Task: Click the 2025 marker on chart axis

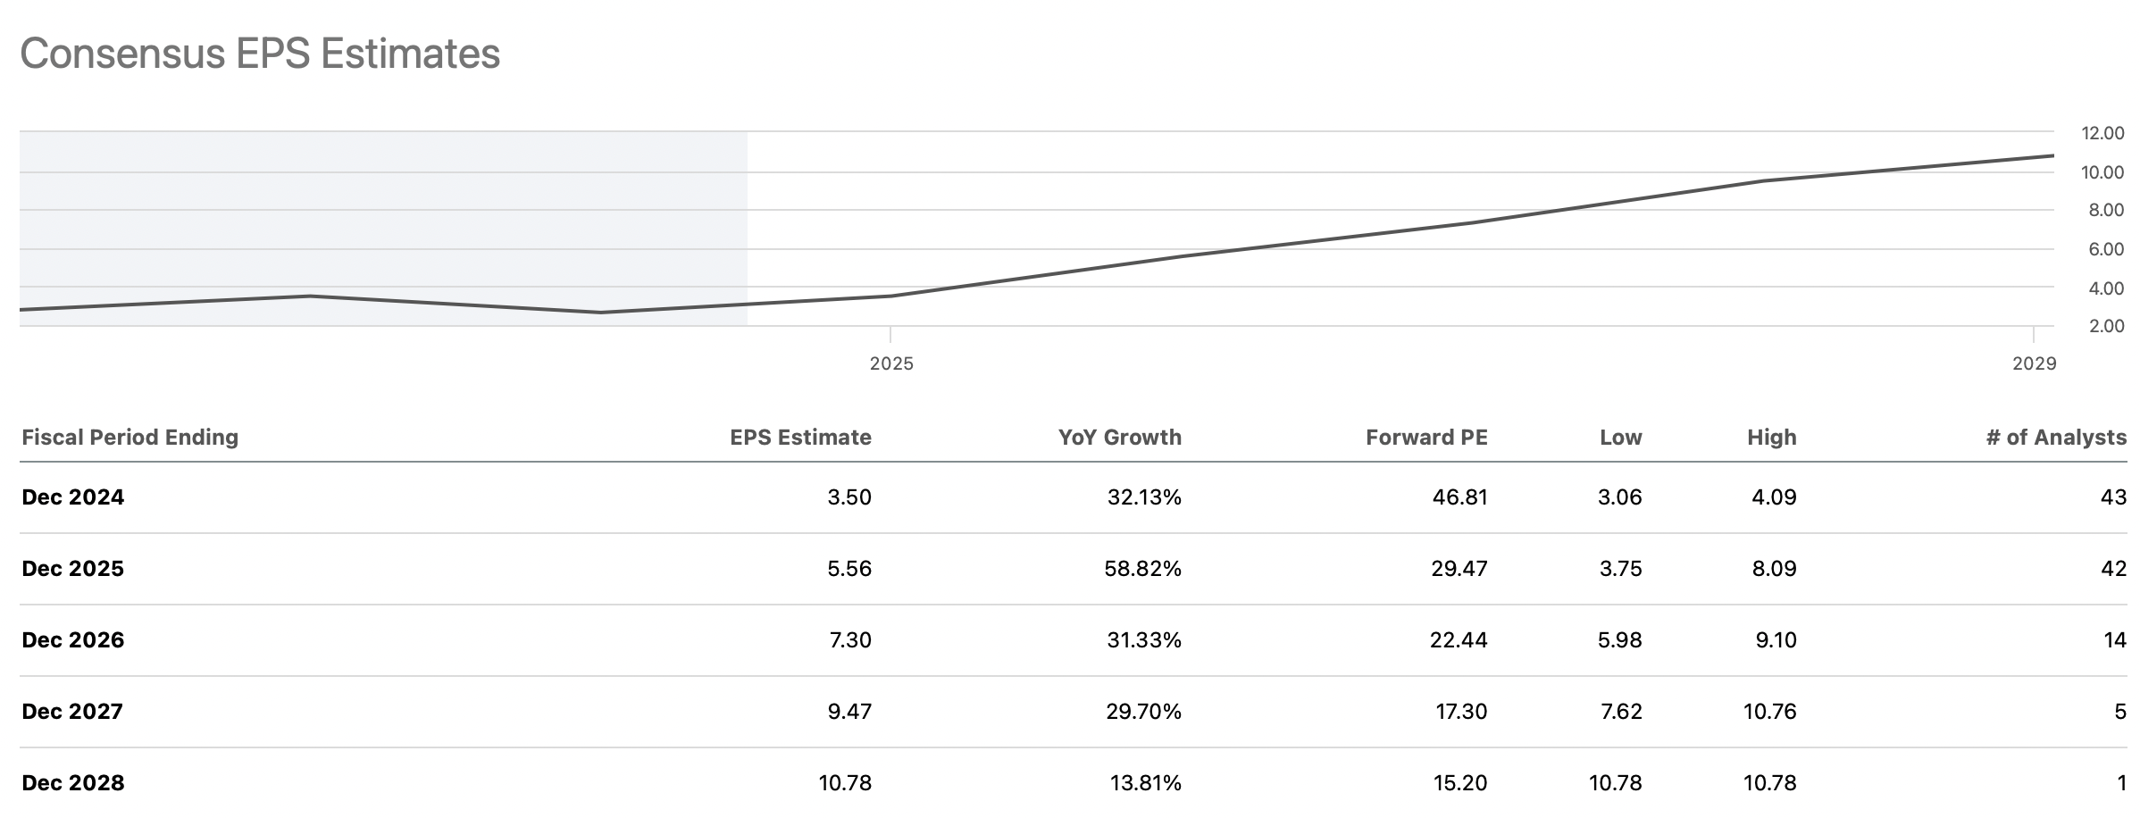Action: [891, 363]
